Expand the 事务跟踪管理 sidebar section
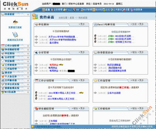 pyautogui.click(x=28, y=50)
